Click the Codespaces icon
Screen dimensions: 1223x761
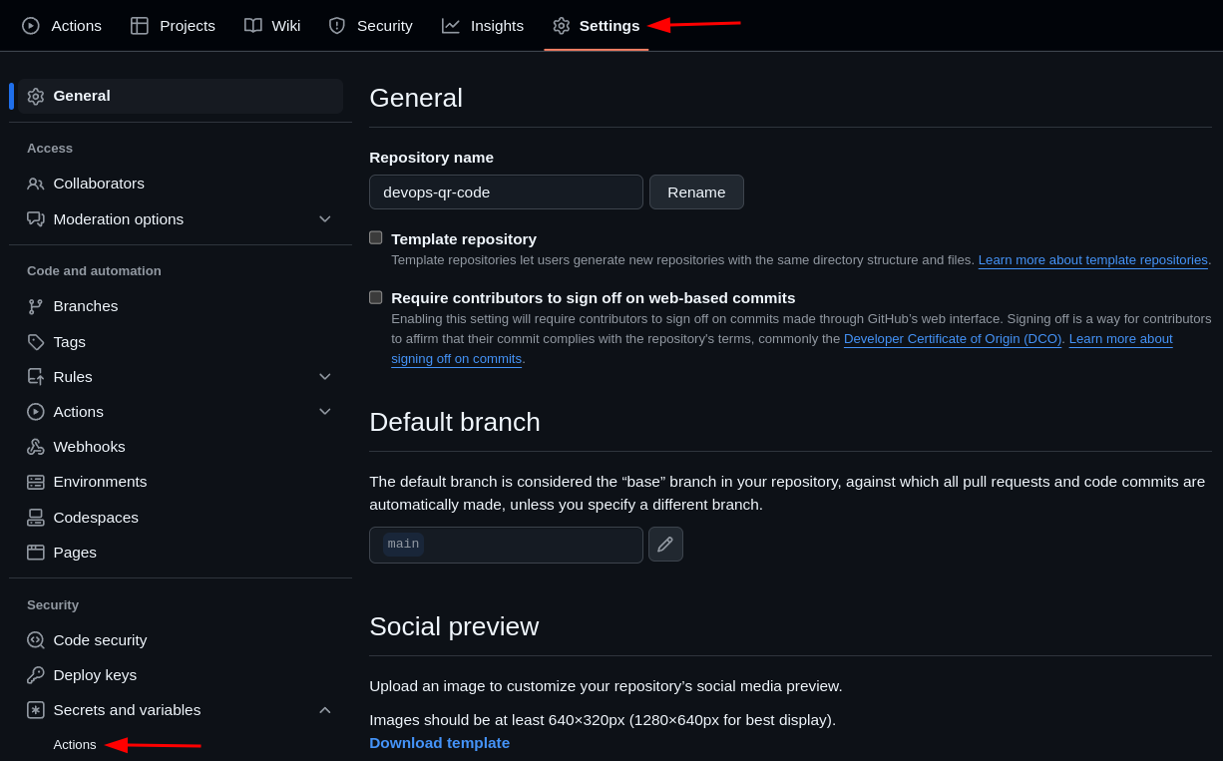[x=36, y=518]
